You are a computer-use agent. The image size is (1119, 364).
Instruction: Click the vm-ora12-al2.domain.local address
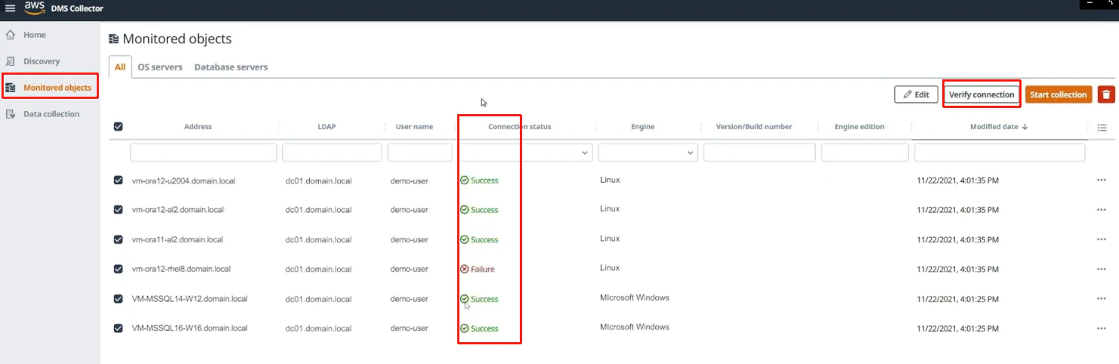pyautogui.click(x=178, y=210)
